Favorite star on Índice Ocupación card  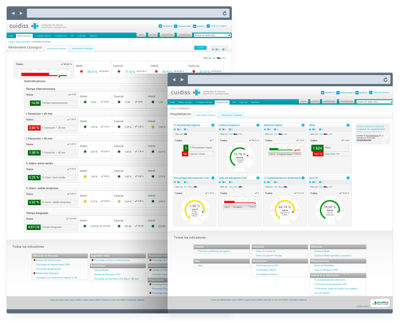pyautogui.click(x=220, y=129)
